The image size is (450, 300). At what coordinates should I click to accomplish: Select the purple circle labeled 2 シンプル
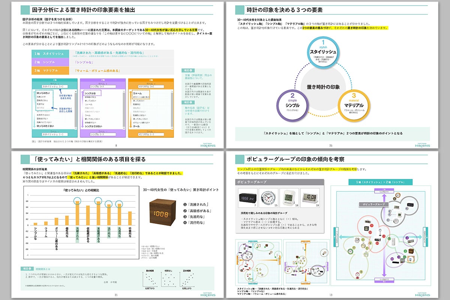click(x=293, y=106)
